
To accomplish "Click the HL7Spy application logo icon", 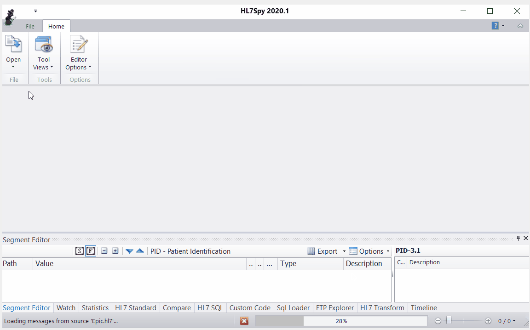I will 10,17.
